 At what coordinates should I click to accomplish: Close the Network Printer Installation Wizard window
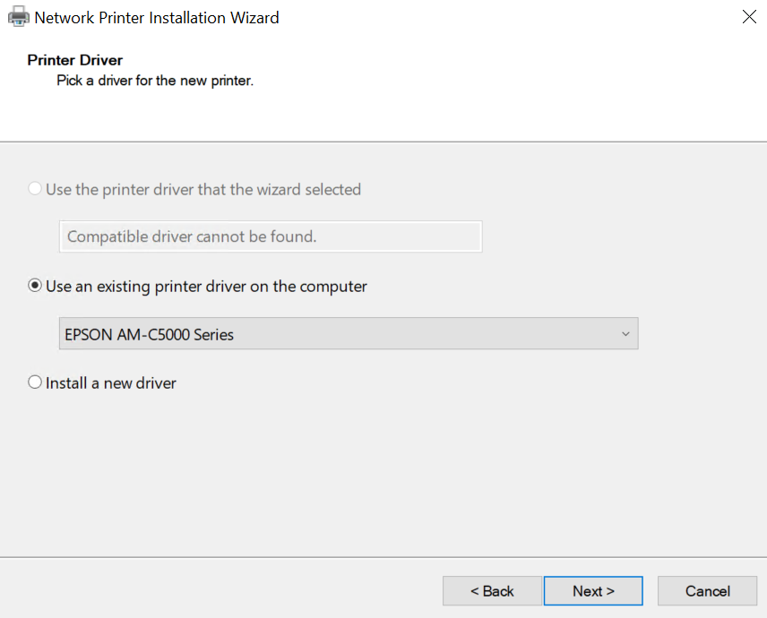pos(749,17)
